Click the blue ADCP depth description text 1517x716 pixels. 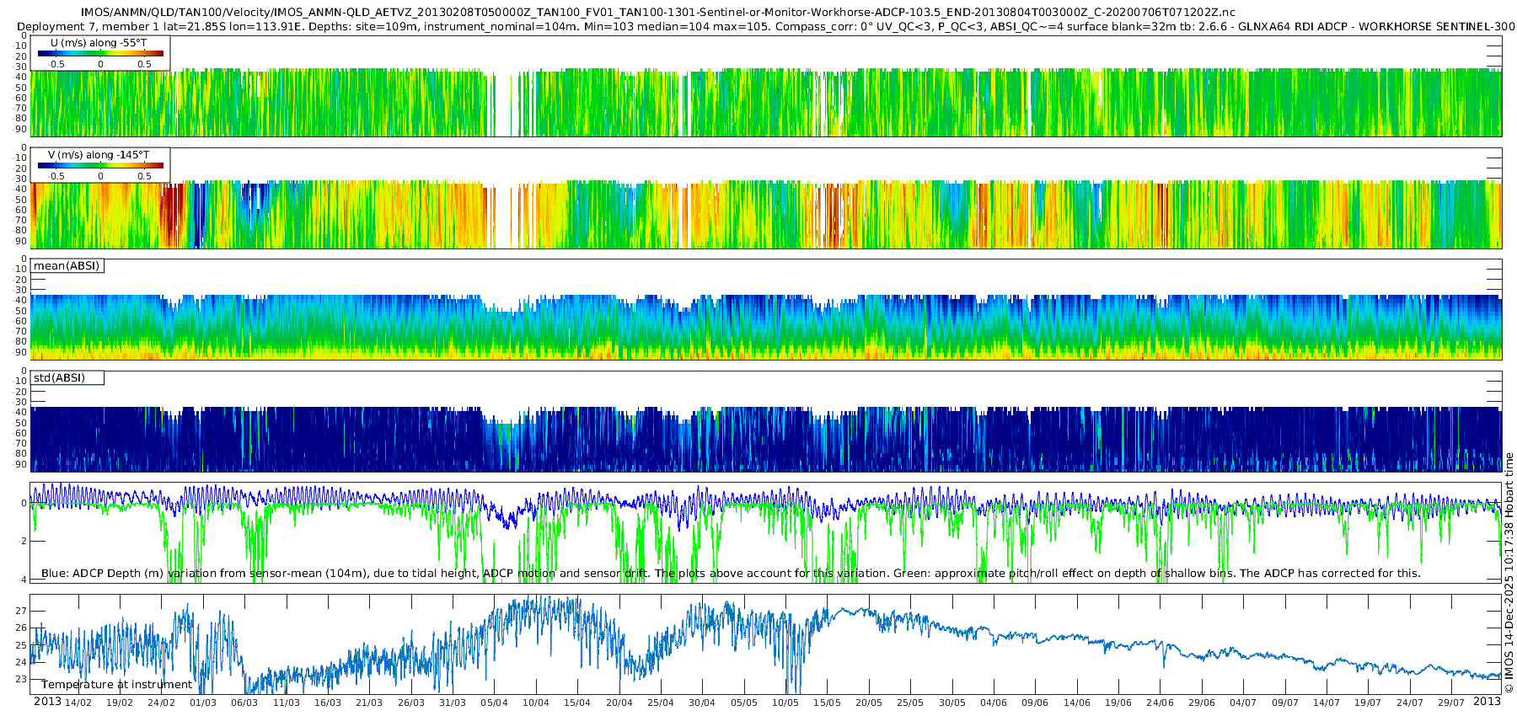(346, 573)
